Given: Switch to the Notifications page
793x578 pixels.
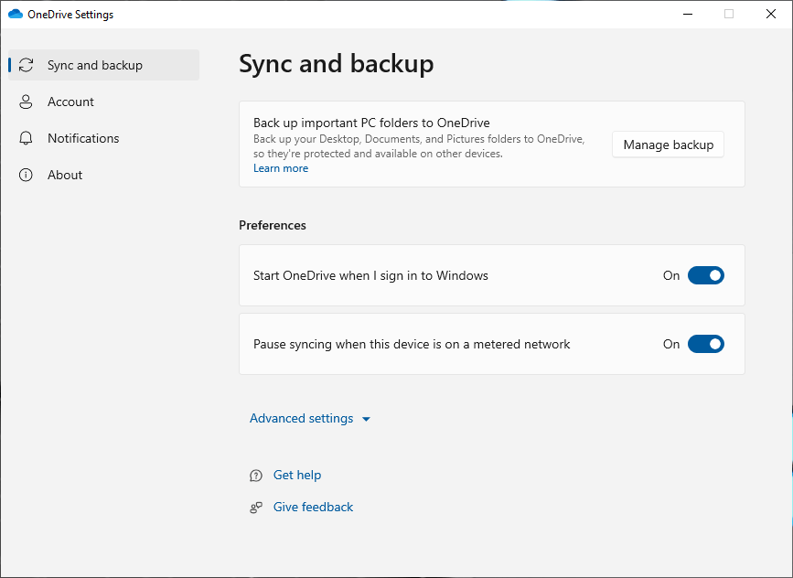Looking at the screenshot, I should [x=83, y=138].
